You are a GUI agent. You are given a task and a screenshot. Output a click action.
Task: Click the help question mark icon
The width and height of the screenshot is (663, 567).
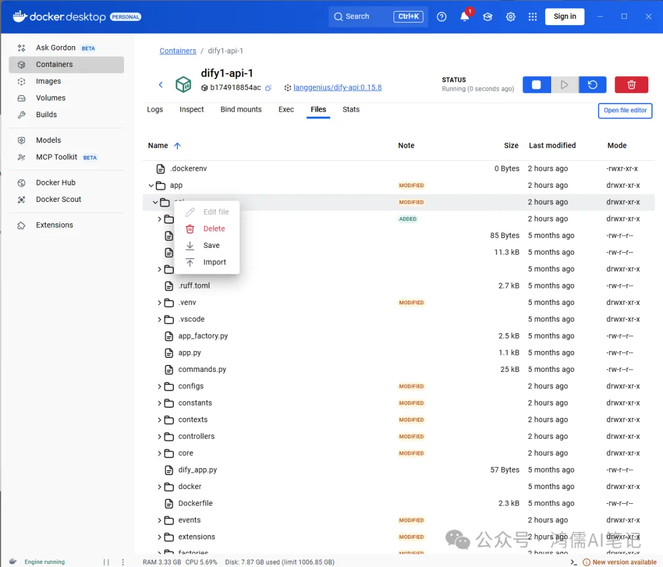441,17
